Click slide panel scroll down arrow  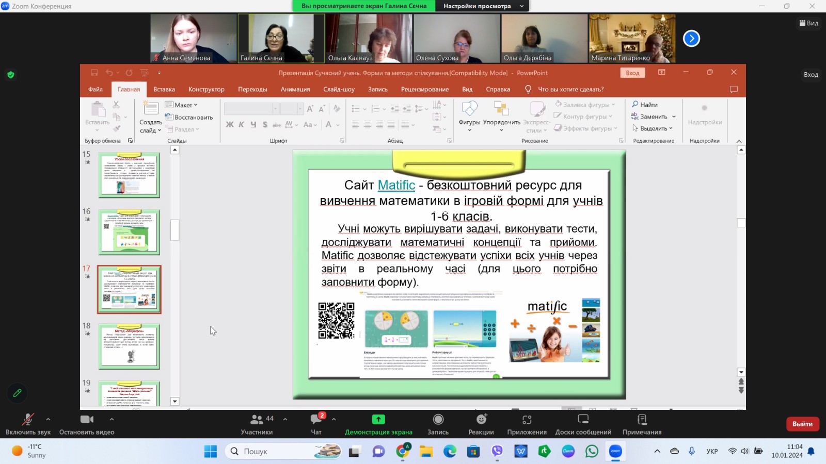175,401
